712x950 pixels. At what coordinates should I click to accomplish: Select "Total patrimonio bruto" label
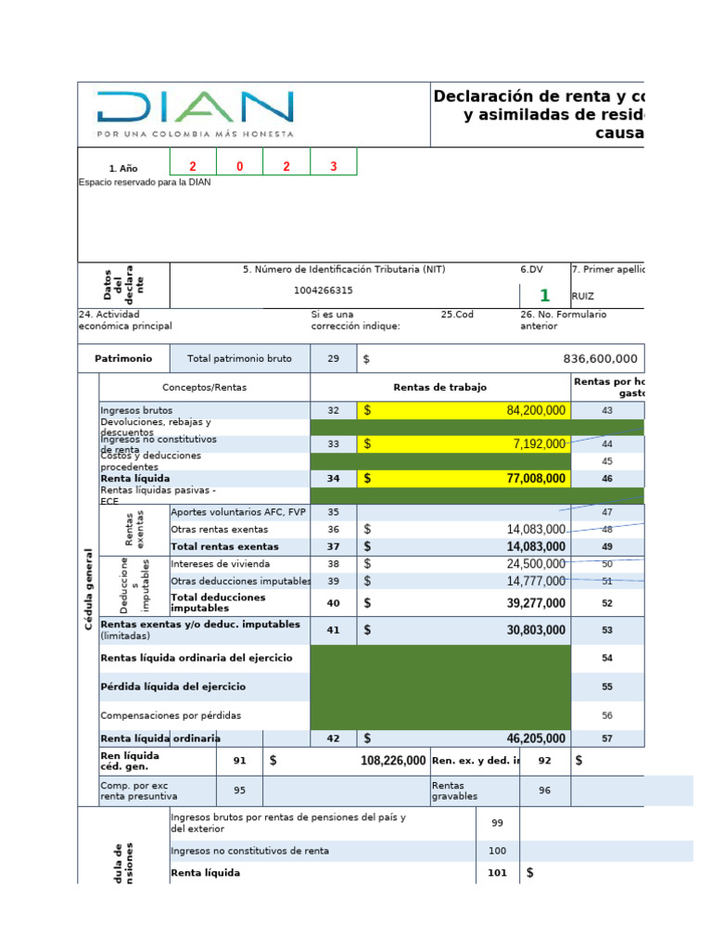(240, 359)
